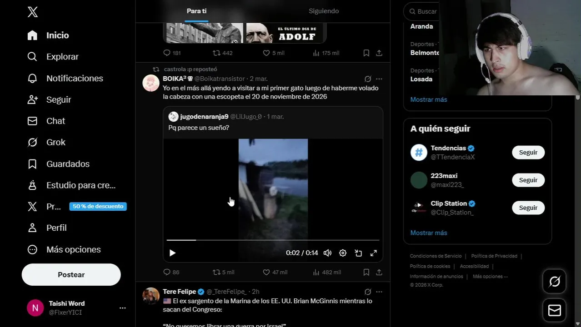Open BOIKA profile avatar

[x=151, y=83]
